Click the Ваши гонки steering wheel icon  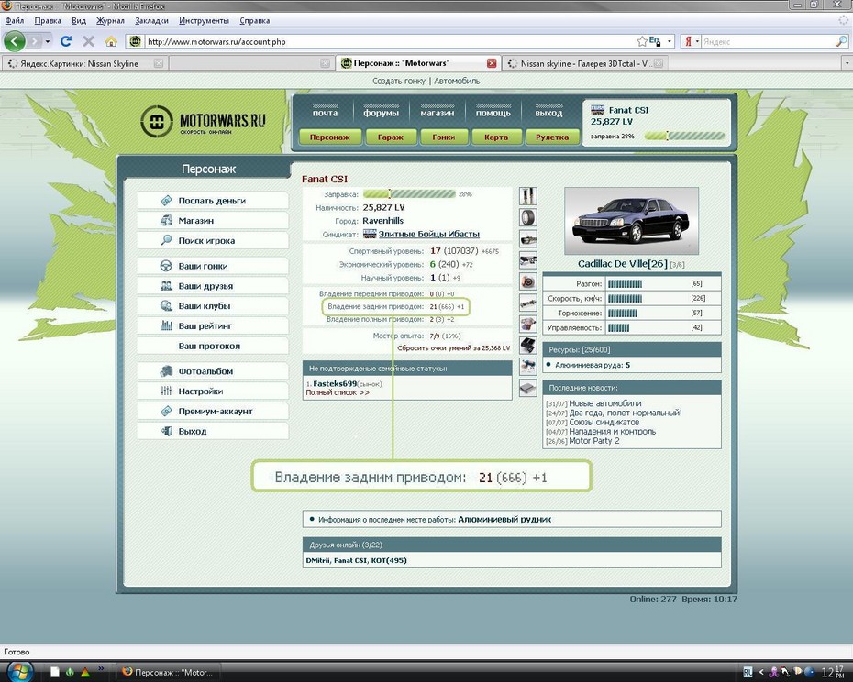point(166,266)
